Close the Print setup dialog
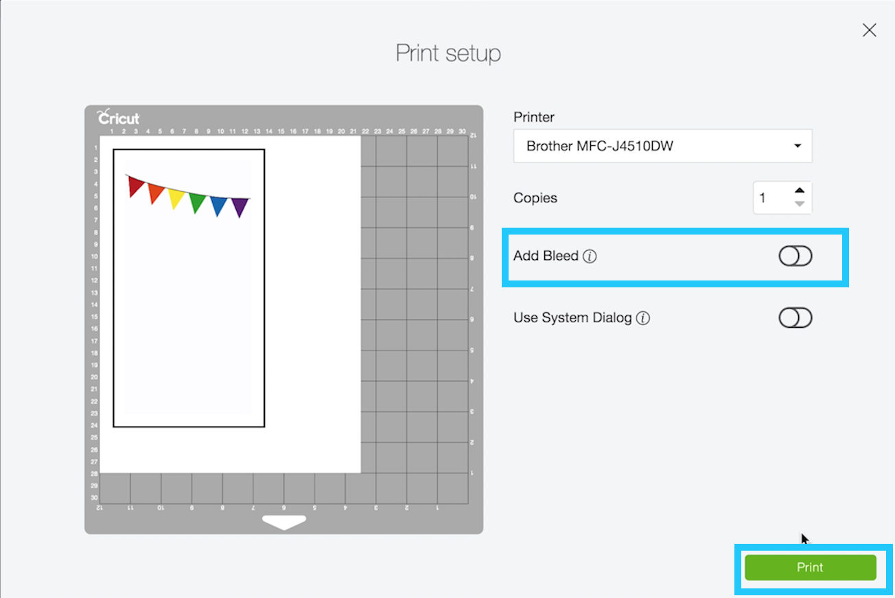This screenshot has height=598, width=895. (869, 30)
